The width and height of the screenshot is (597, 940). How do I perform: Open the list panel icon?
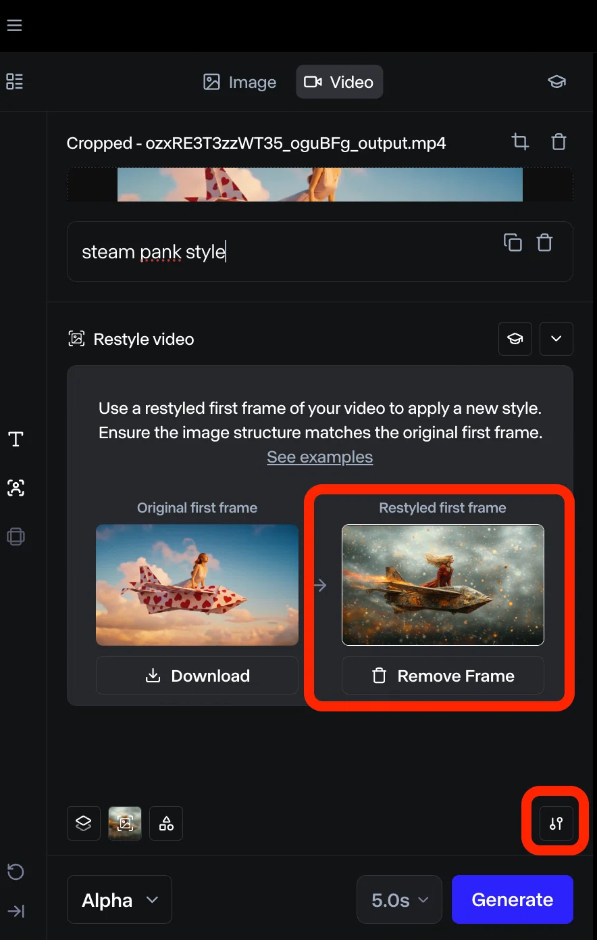[14, 82]
